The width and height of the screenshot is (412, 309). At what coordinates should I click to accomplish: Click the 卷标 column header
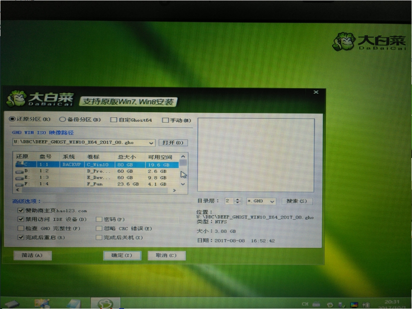(93, 157)
